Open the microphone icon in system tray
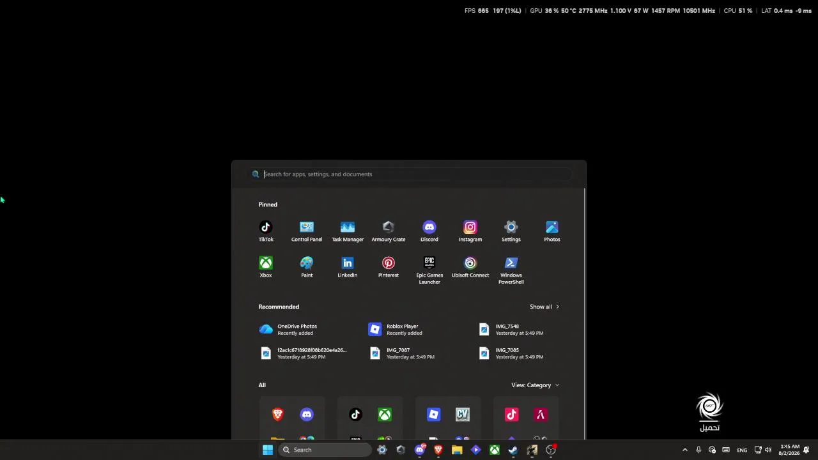The width and height of the screenshot is (818, 460). pyautogui.click(x=698, y=450)
